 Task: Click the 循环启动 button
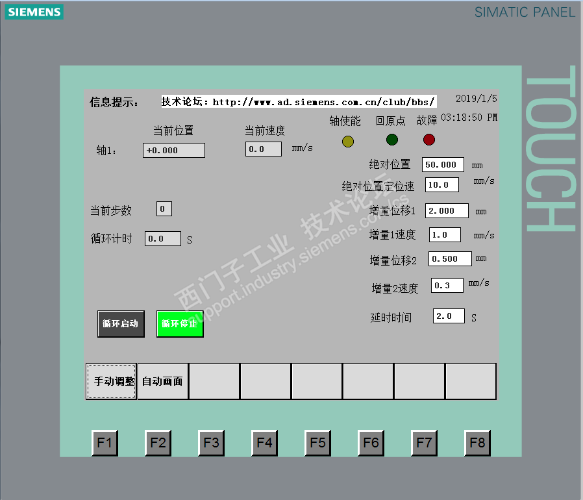[x=121, y=323]
